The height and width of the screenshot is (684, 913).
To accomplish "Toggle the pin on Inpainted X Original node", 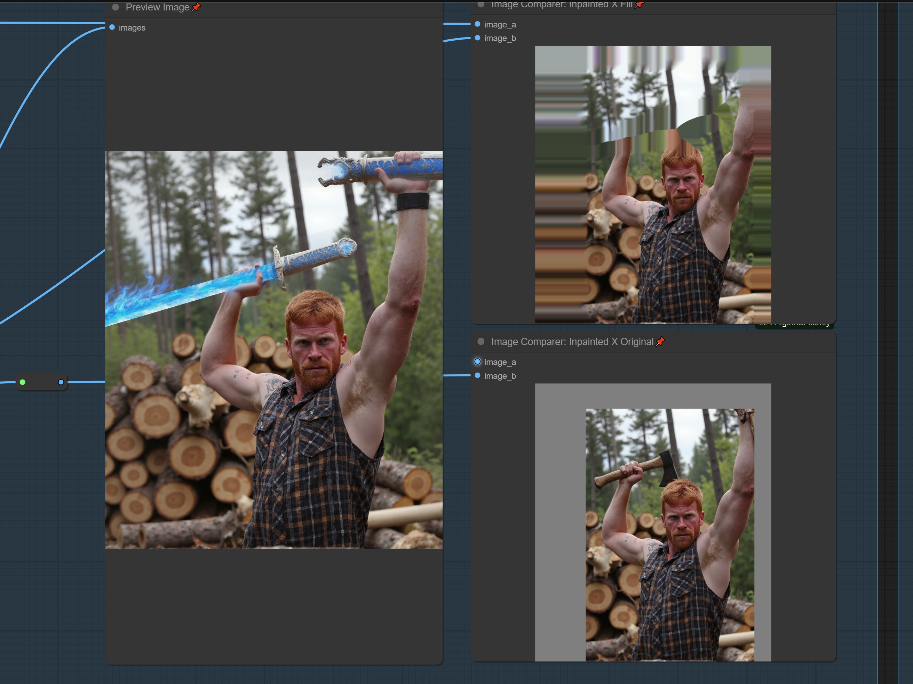I will tap(660, 341).
